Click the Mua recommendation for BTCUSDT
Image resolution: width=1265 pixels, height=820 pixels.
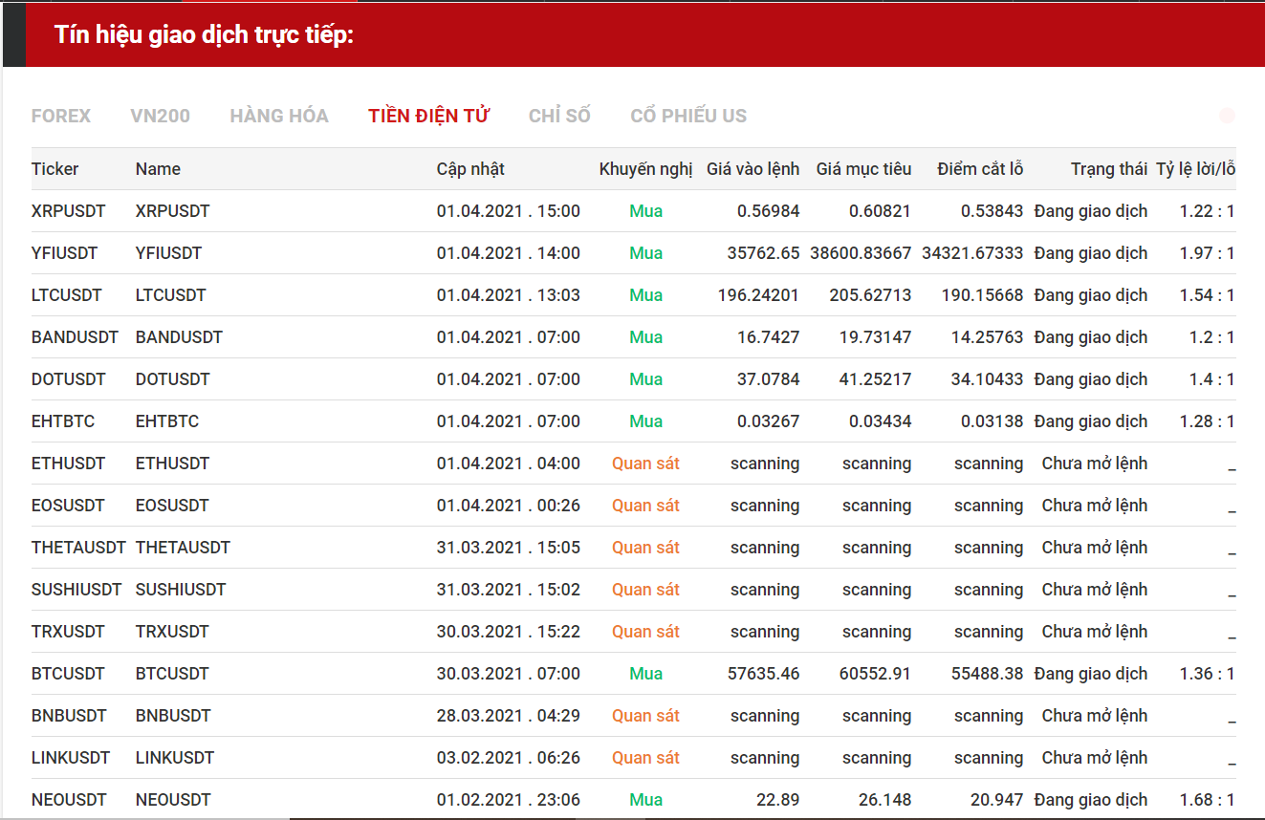point(645,674)
